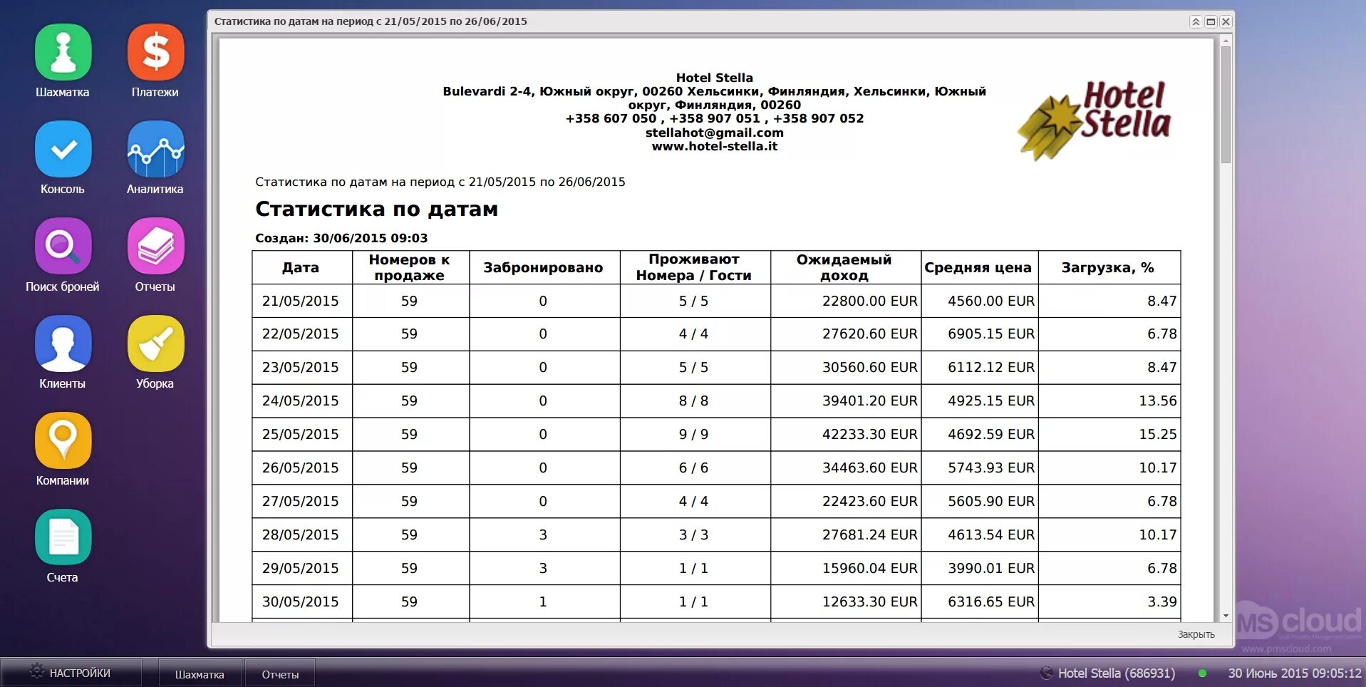The width and height of the screenshot is (1366, 687).
Task: Switch to the Отчеты taskbar tab
Action: [x=279, y=673]
